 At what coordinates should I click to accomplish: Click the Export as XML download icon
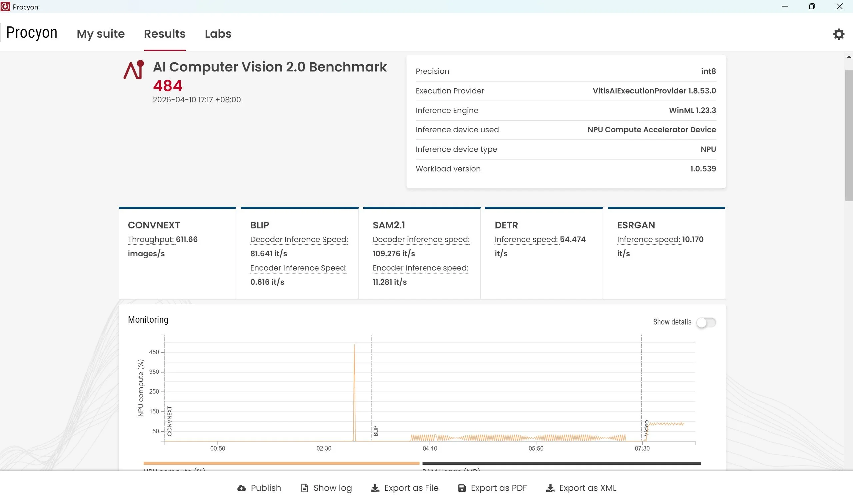(x=550, y=488)
